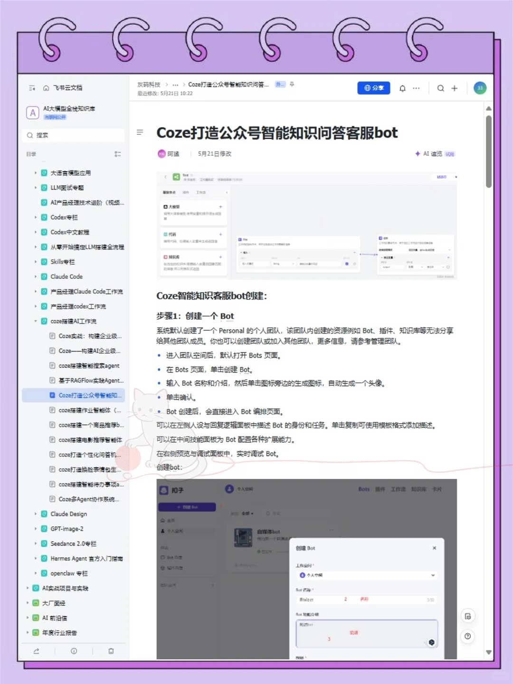
Task: Click the search magnifier in the header
Action: (x=441, y=88)
